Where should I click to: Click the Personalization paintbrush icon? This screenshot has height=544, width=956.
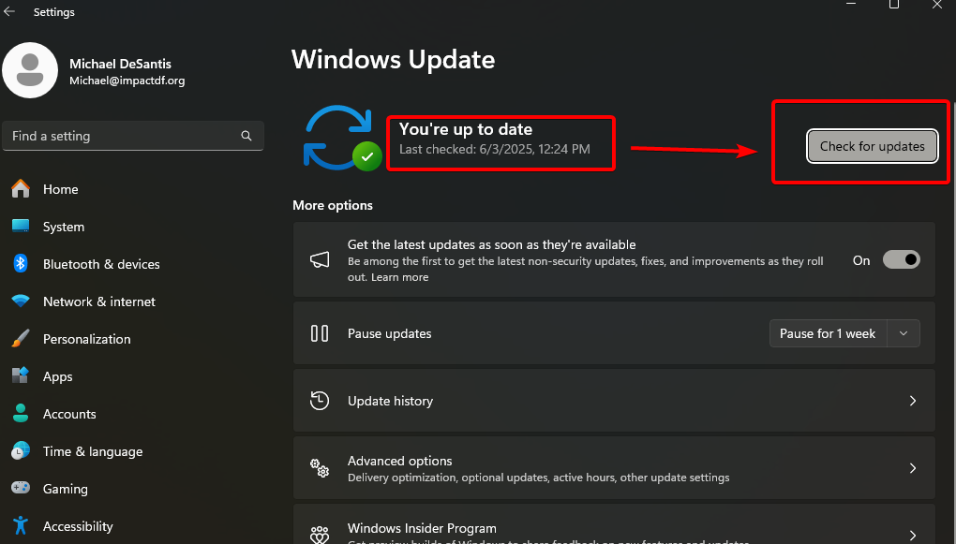(21, 339)
